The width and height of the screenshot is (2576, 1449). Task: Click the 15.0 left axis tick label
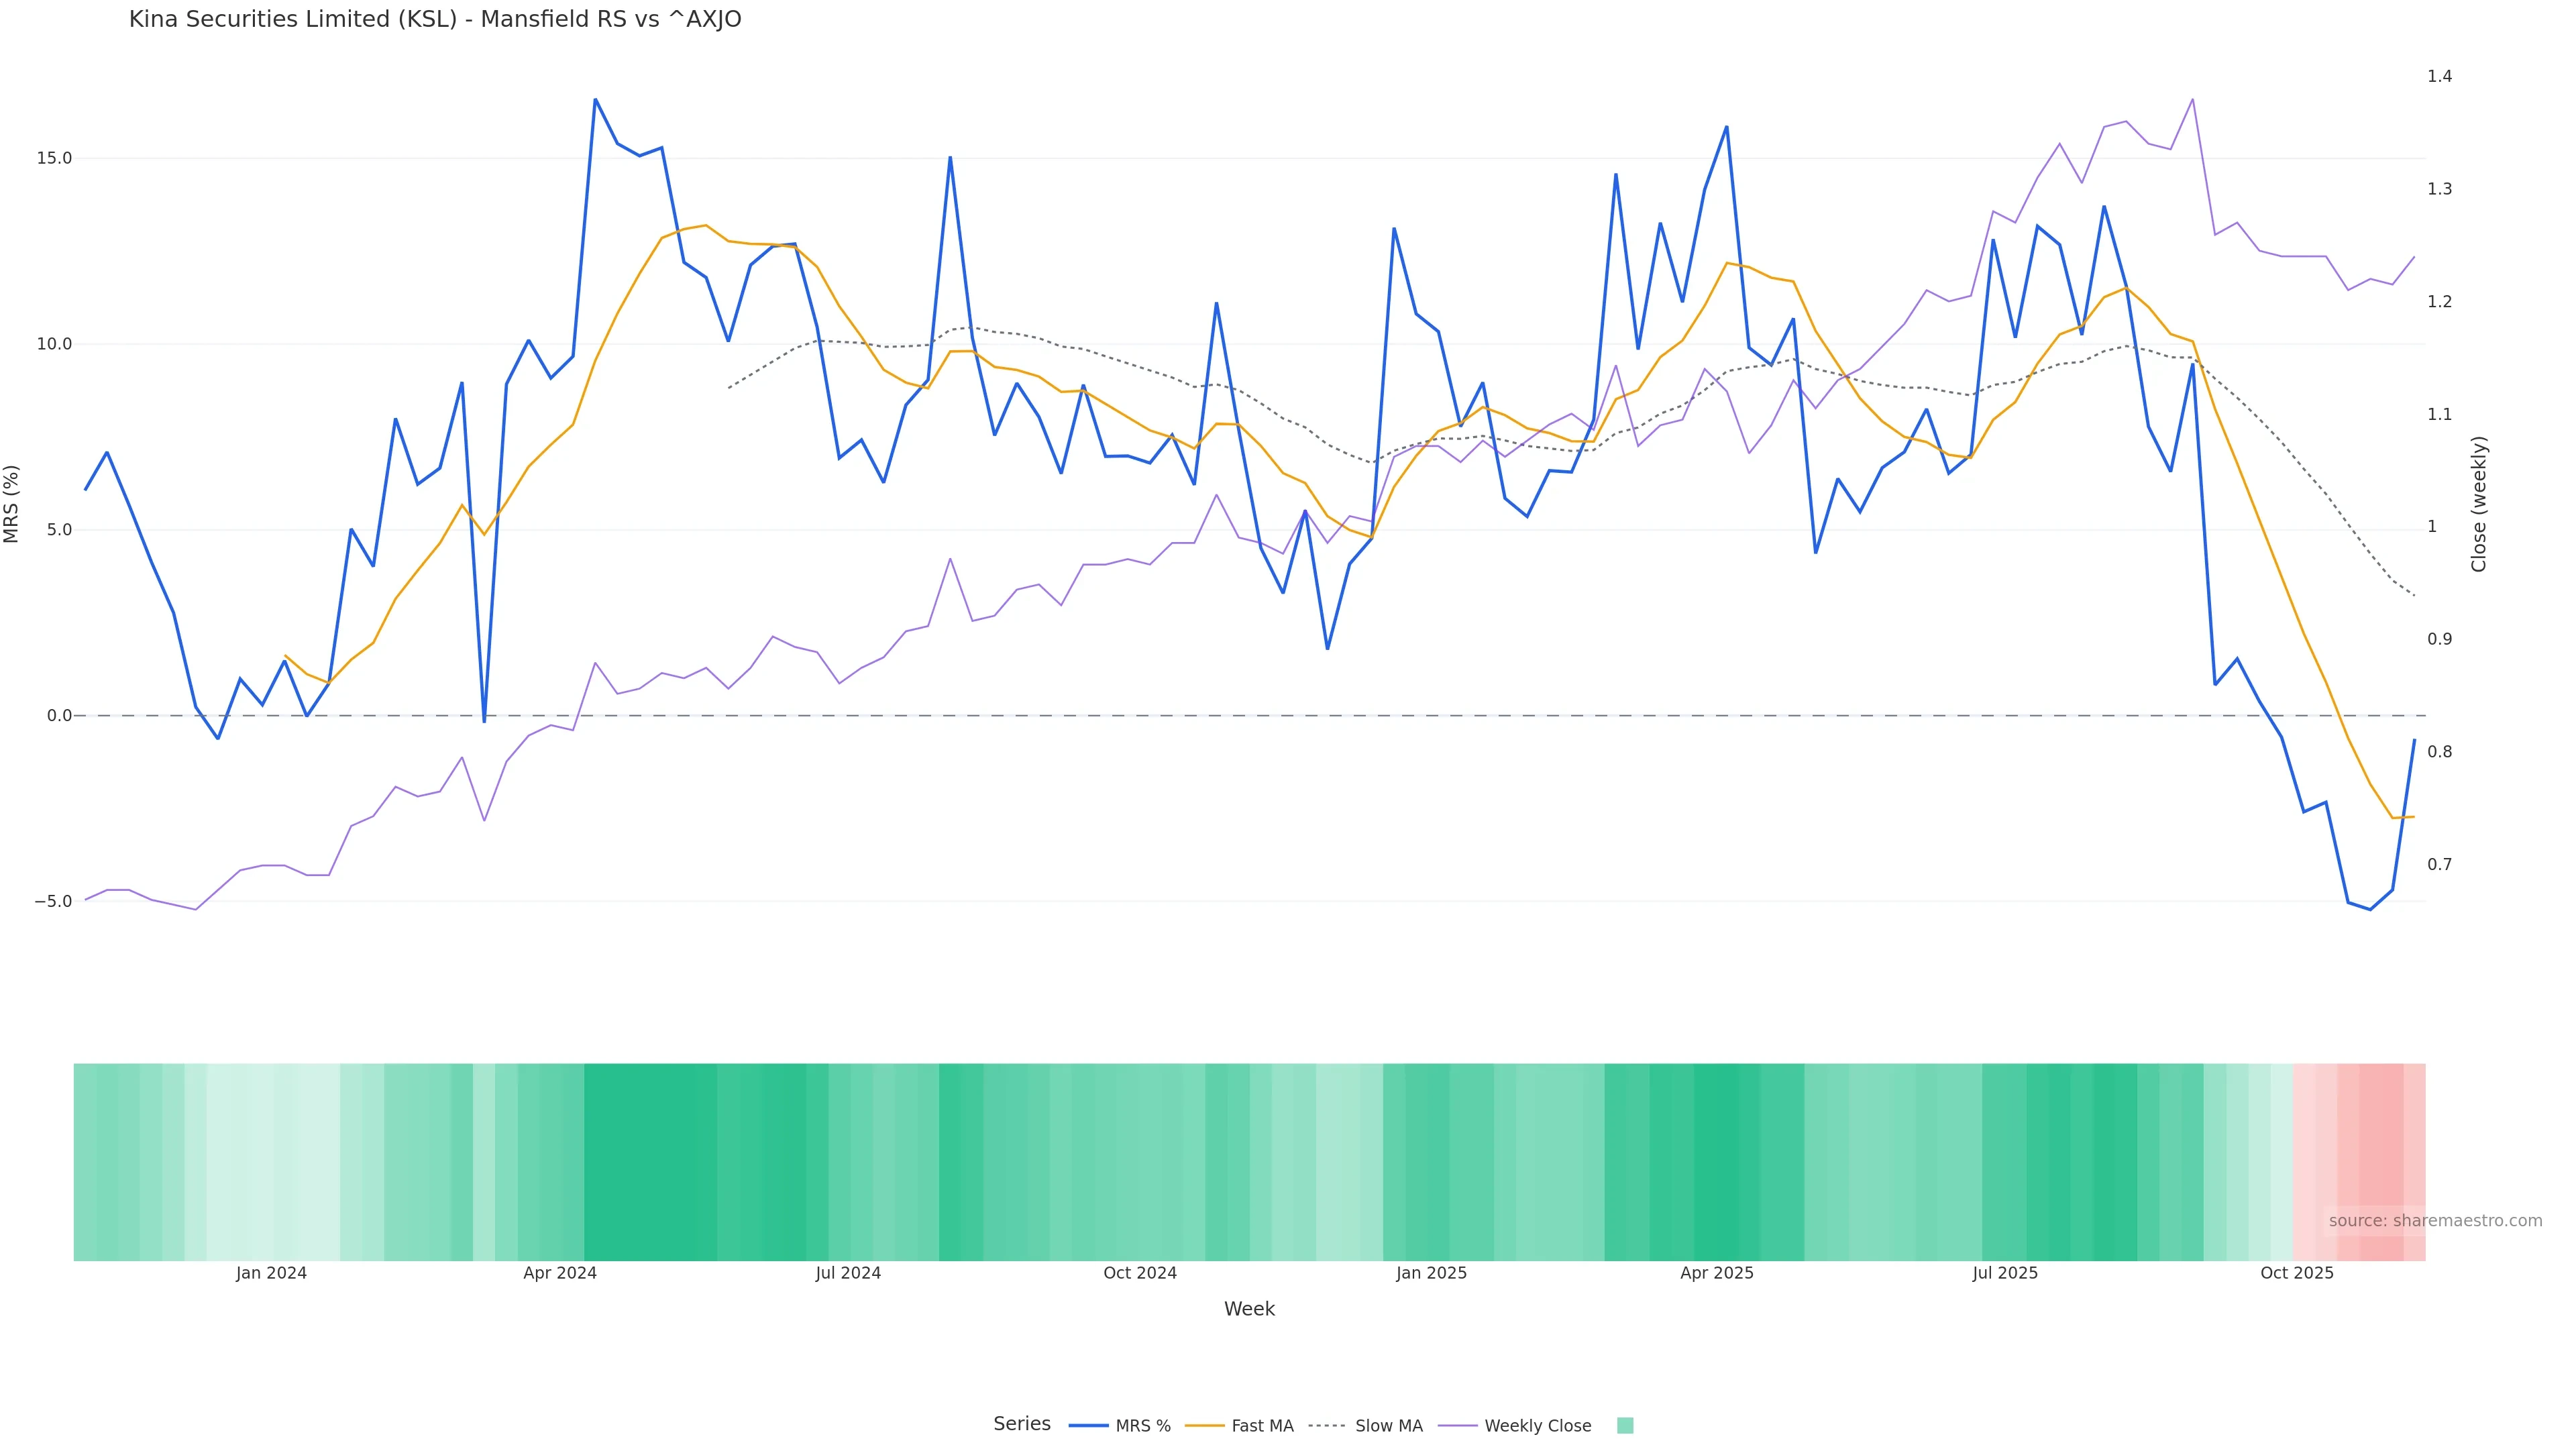pyautogui.click(x=54, y=158)
